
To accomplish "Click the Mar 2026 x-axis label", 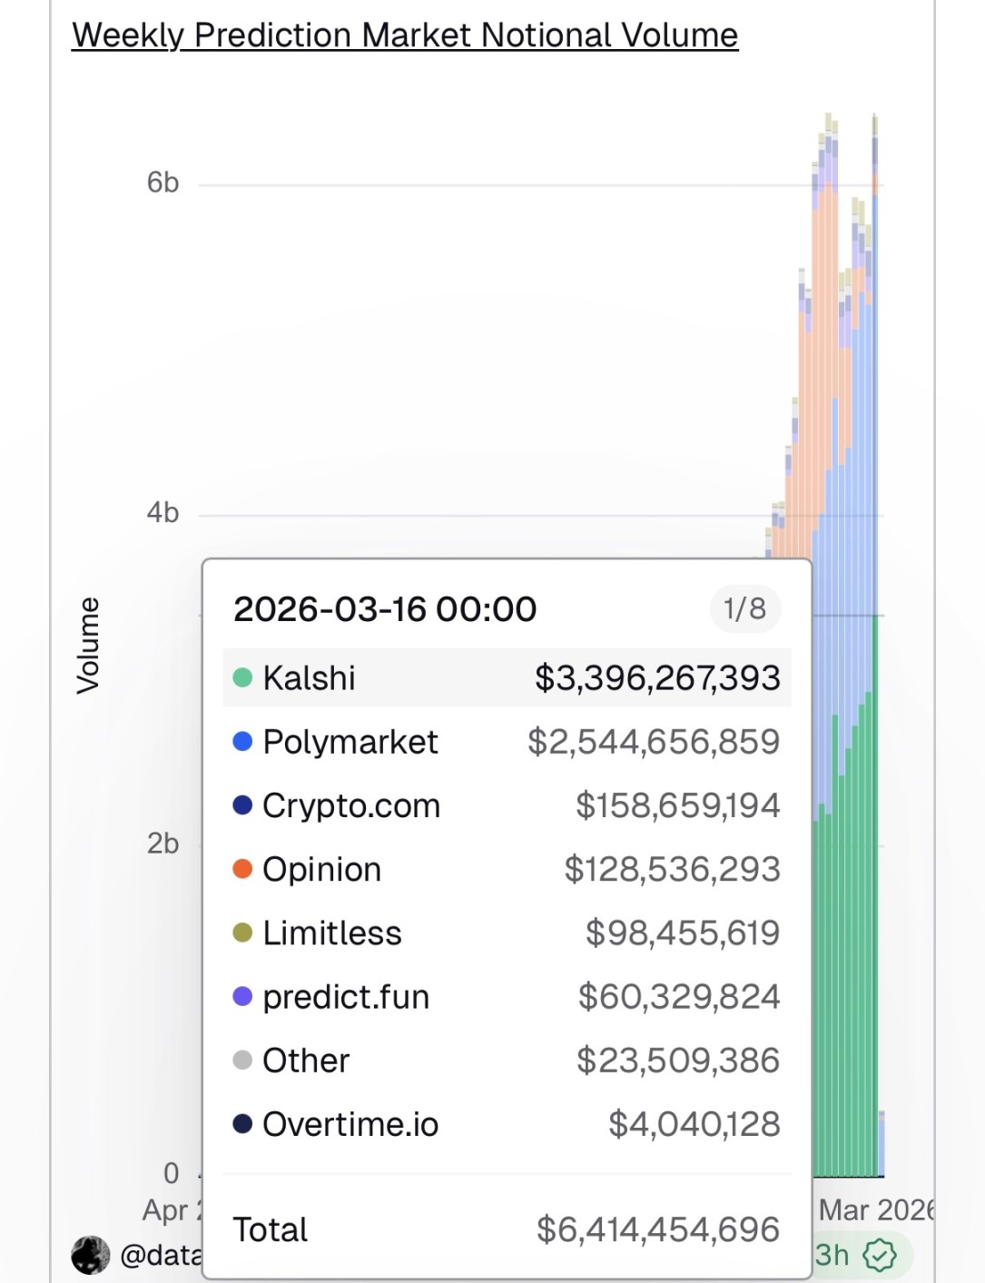I will [x=875, y=1209].
